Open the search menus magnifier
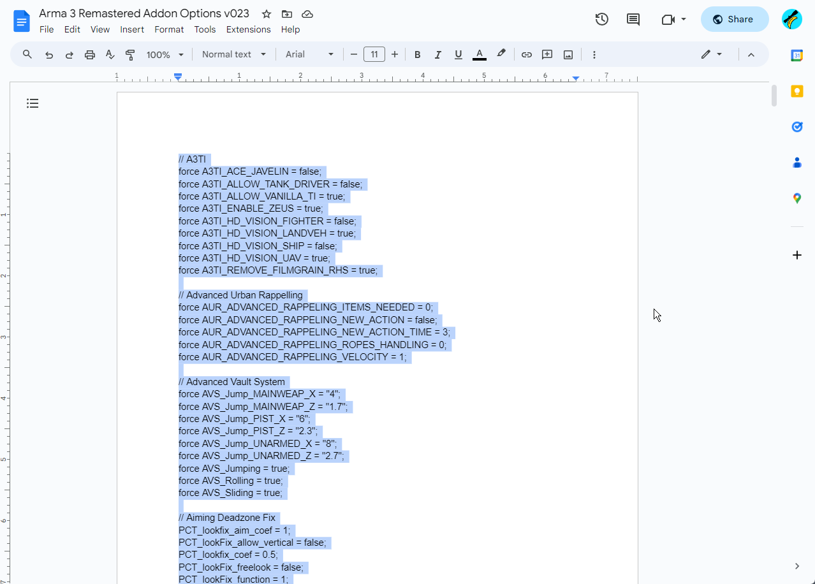The height and width of the screenshot is (584, 815). pyautogui.click(x=27, y=55)
